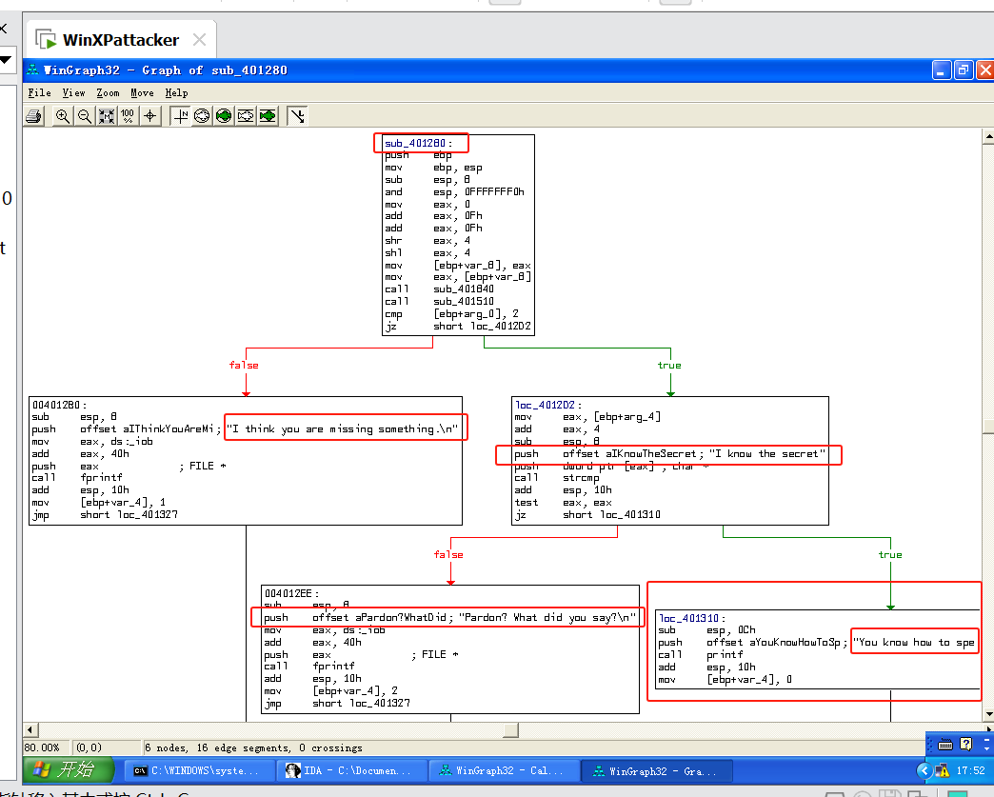Click the 'I think you are missing something' string
This screenshot has width=994, height=797.
[343, 429]
